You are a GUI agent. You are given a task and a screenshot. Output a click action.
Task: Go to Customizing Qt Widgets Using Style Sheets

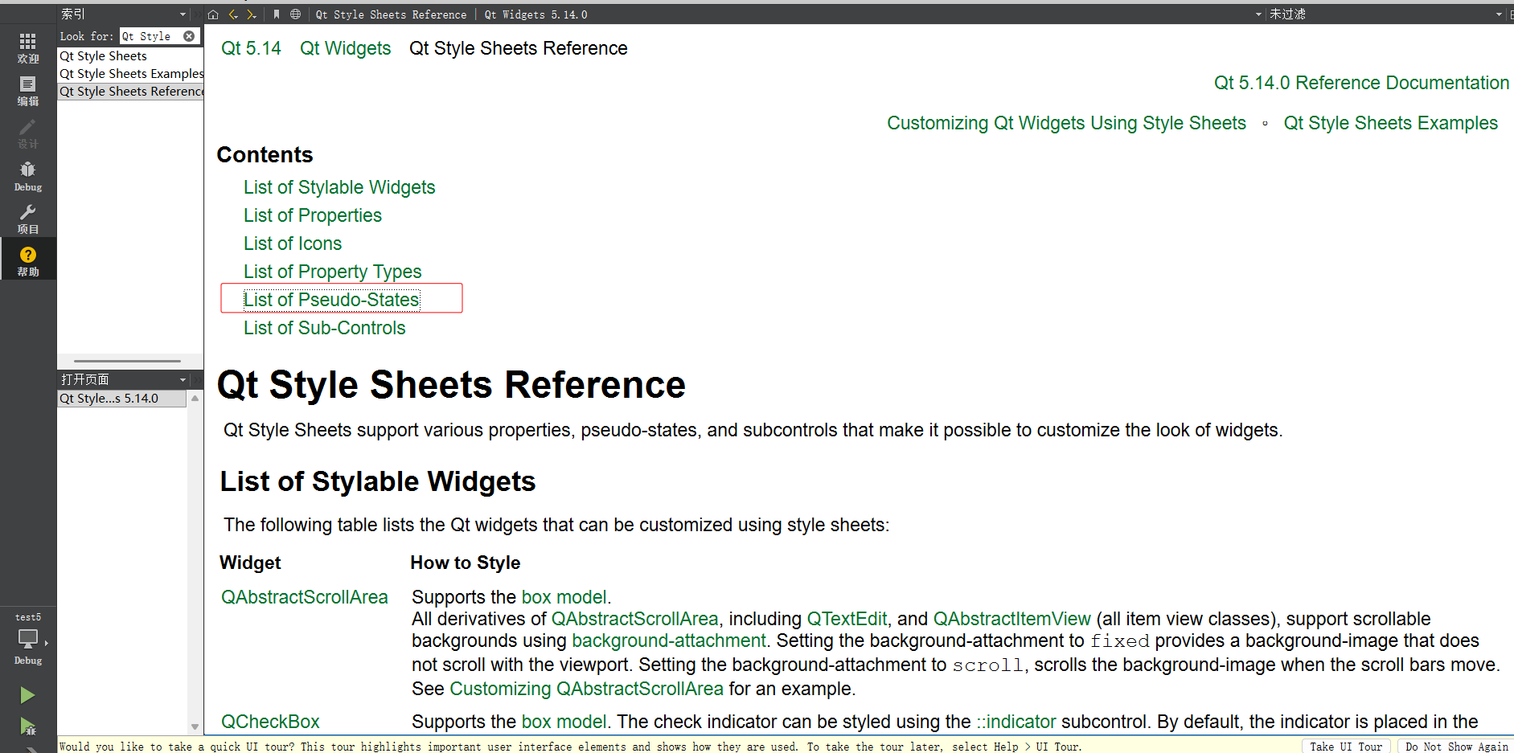(1066, 123)
